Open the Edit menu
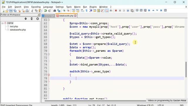 click(x=10, y=7)
